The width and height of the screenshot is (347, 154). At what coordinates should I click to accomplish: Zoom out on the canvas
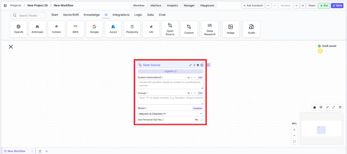(x=294, y=135)
